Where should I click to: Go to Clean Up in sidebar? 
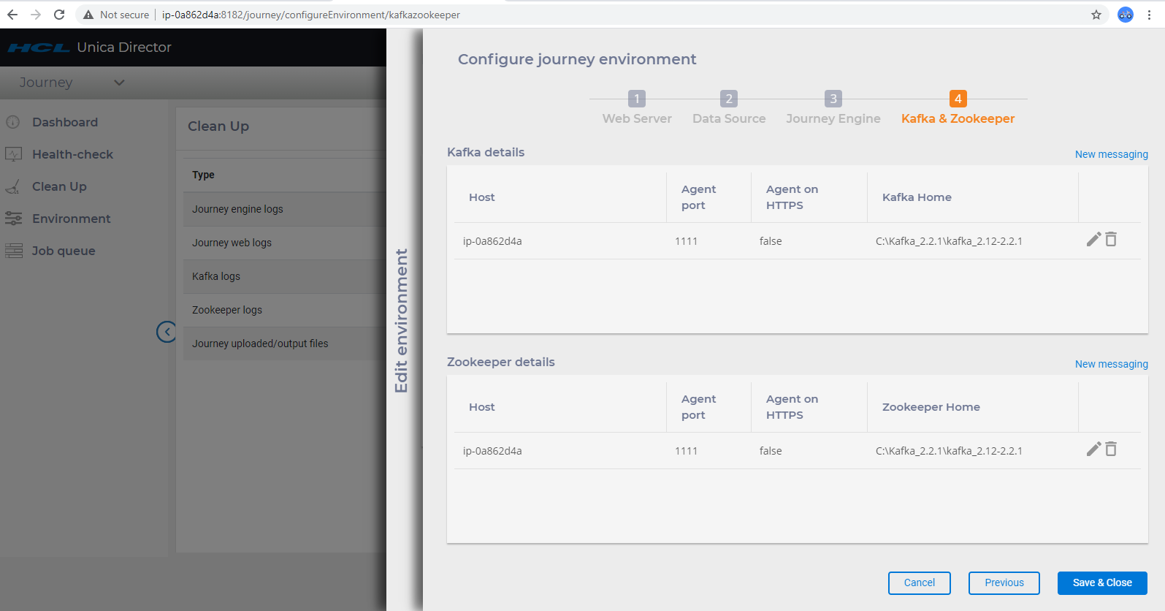click(x=59, y=186)
